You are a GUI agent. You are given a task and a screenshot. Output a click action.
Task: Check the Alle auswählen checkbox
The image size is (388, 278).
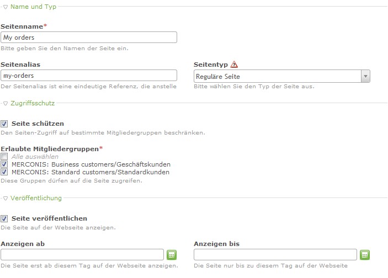pyautogui.click(x=4, y=157)
